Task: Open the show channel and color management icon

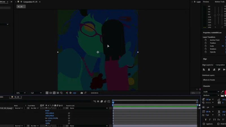Action: coord(67,93)
